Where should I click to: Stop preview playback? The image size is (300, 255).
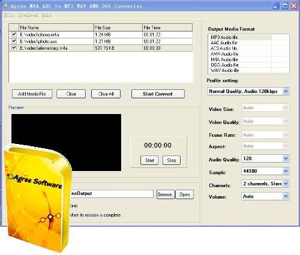coord(172,160)
